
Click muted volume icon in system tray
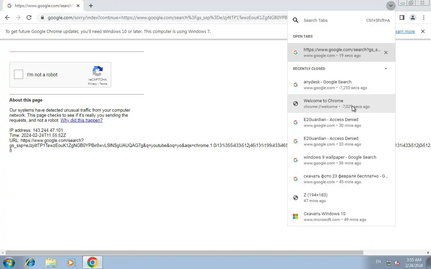(x=397, y=263)
